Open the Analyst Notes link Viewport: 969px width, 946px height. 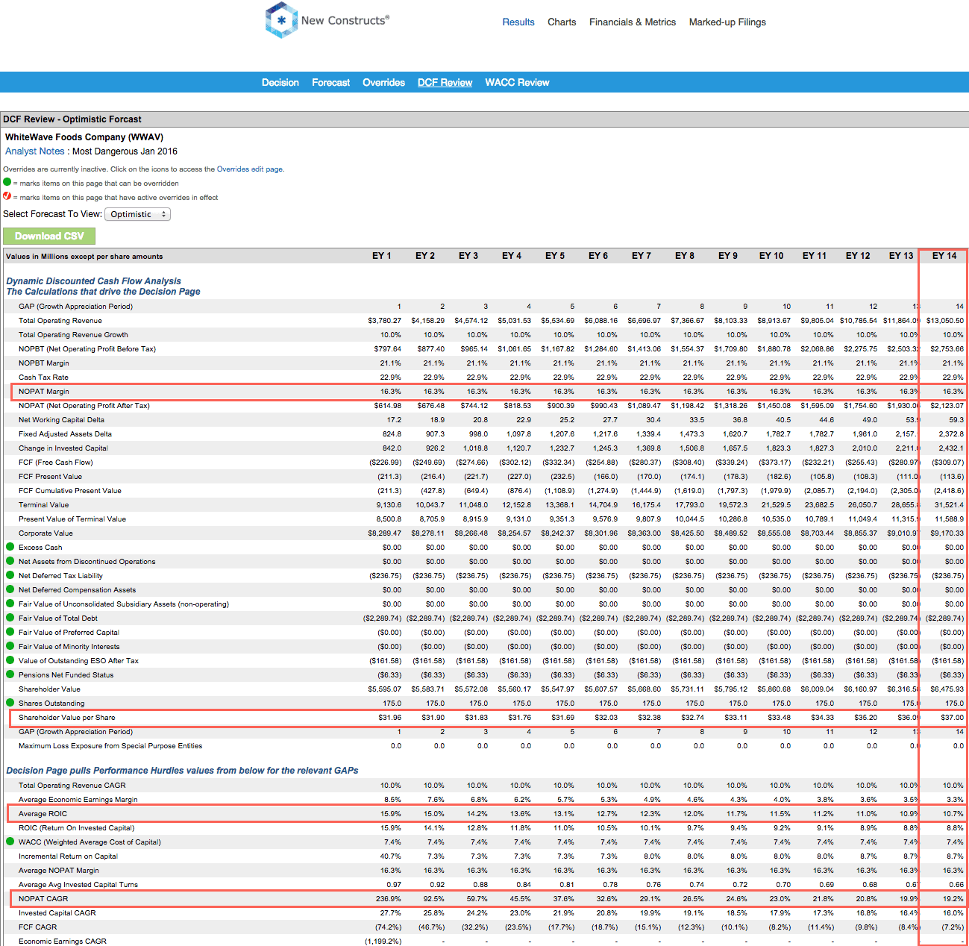[x=35, y=151]
